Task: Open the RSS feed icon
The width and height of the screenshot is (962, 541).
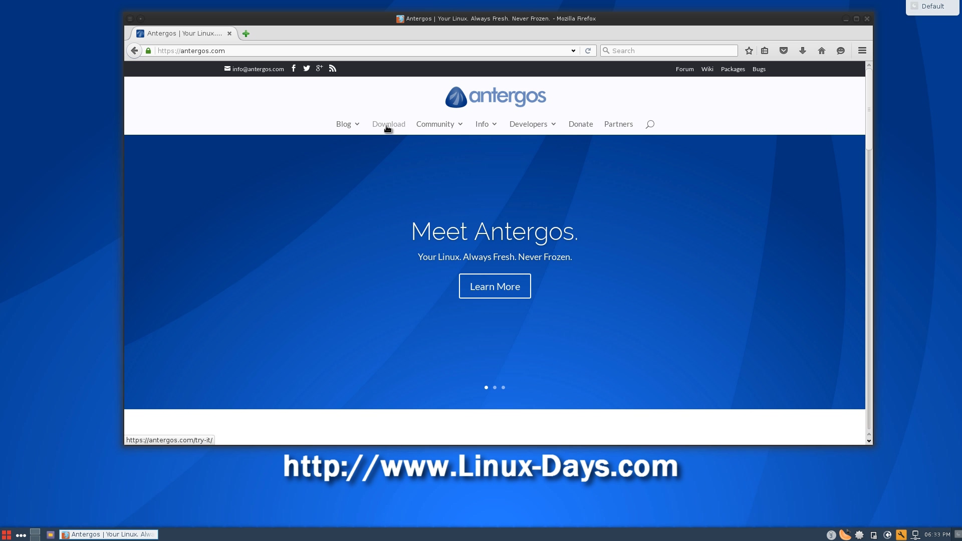Action: tap(333, 68)
